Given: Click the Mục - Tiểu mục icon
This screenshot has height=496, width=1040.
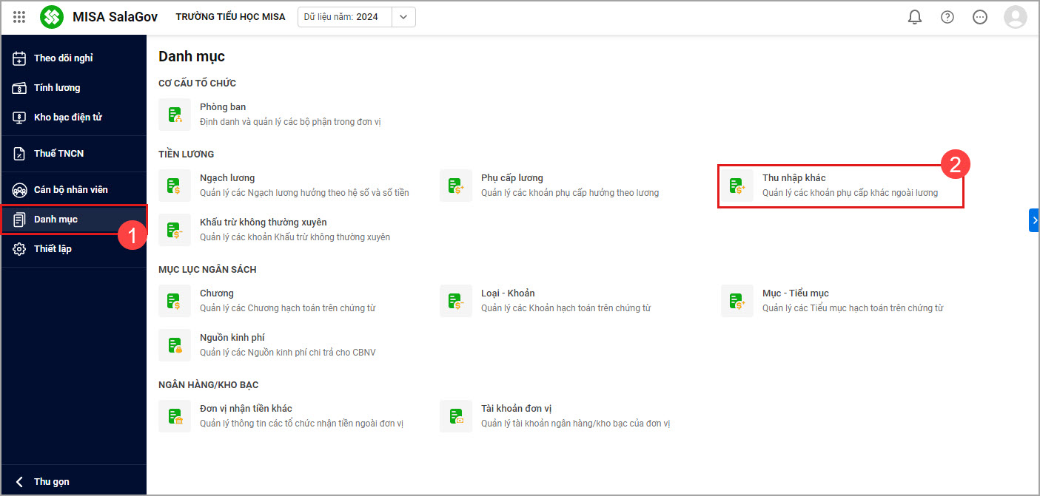Looking at the screenshot, I should 737,301.
